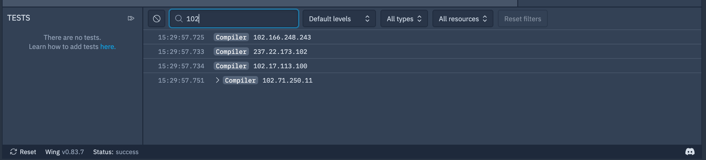Click the Compiler tag on the 15:29:57.725 entry
Image resolution: width=706 pixels, height=160 pixels.
coord(231,37)
